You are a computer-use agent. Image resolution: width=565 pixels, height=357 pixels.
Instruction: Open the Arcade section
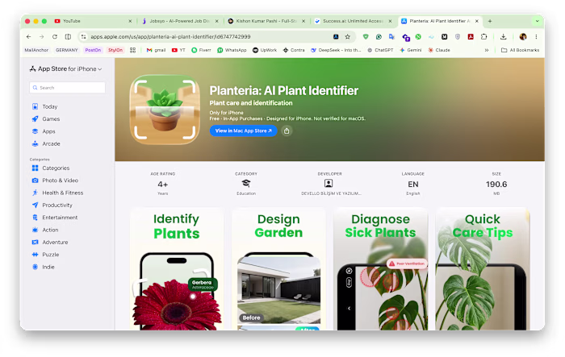coord(46,143)
